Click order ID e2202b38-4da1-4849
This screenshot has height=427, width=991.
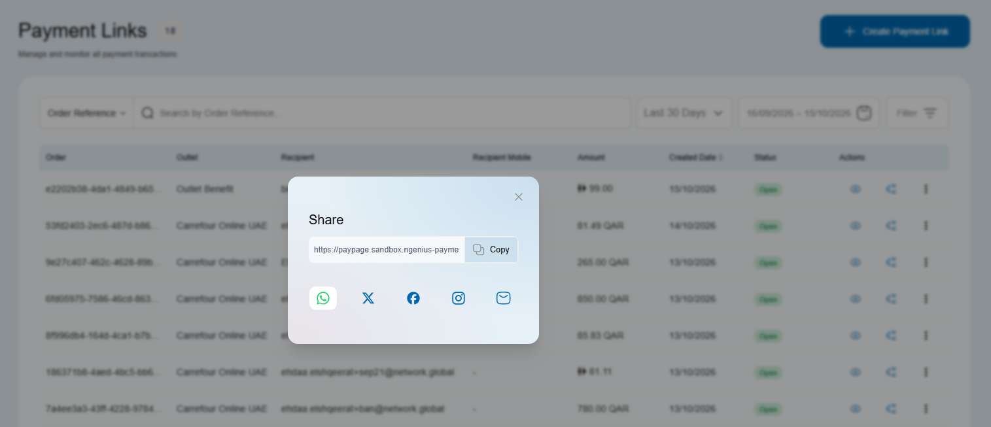(103, 189)
